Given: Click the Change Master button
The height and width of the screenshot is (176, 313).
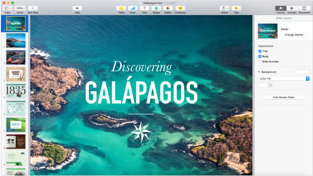Looking at the screenshot, I should click(294, 35).
